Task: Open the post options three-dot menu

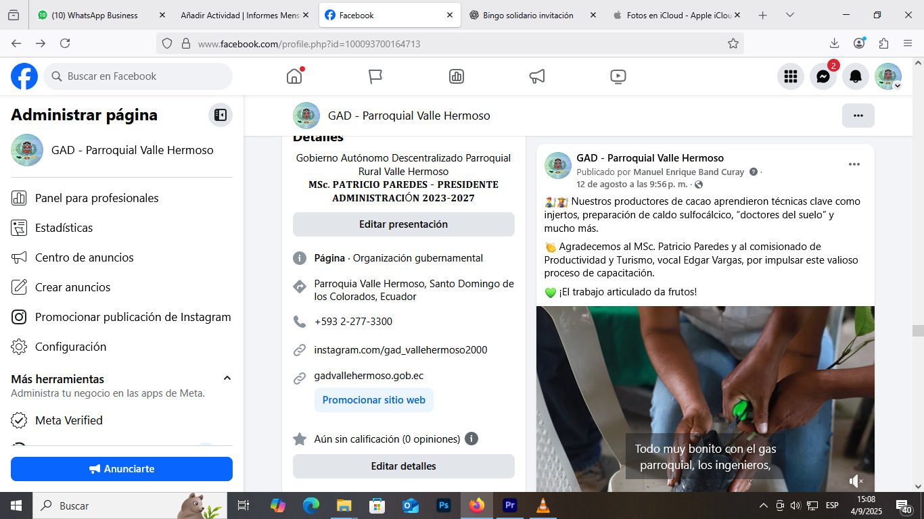Action: pyautogui.click(x=854, y=164)
